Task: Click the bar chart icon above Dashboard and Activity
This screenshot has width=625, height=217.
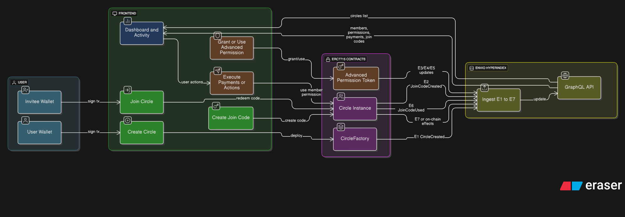Action: 128,21
